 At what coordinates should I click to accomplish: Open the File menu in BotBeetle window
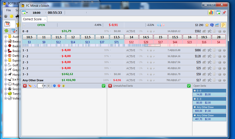click(8, 10)
